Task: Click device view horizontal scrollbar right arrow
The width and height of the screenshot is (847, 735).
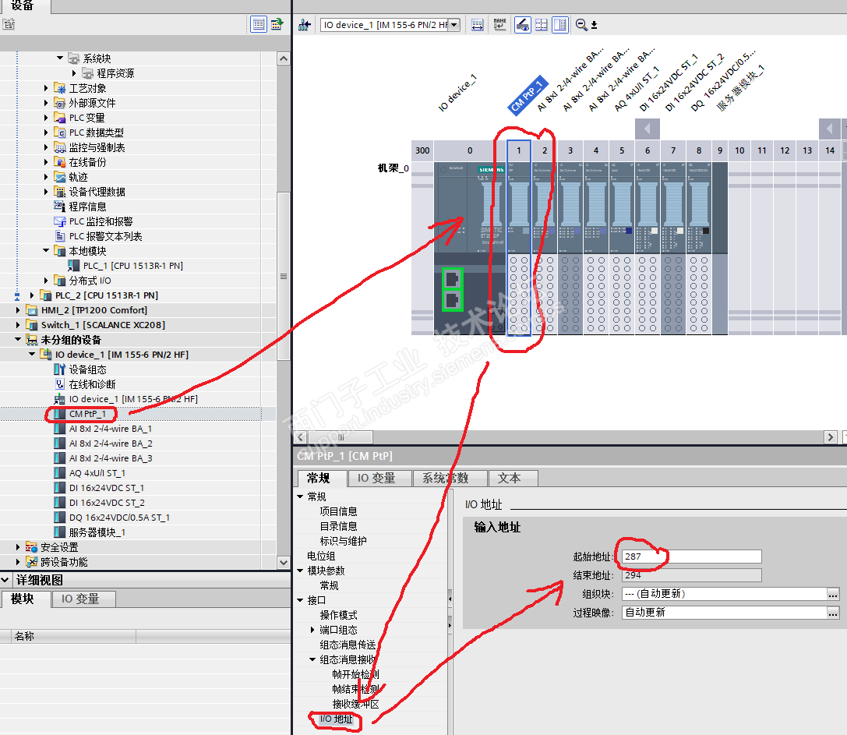Action: point(831,437)
